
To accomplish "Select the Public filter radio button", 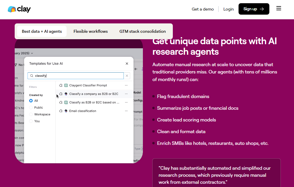I will tap(31, 107).
